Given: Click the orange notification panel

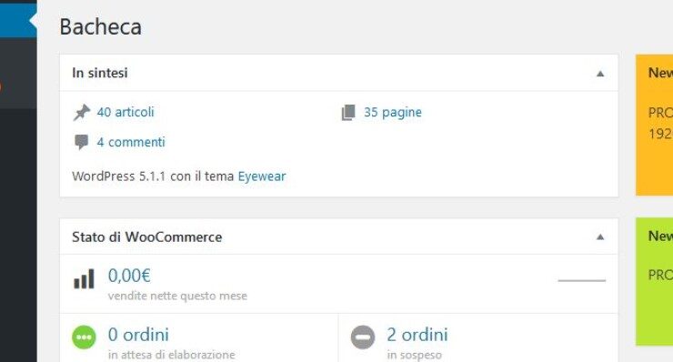Looking at the screenshot, I should click(x=654, y=125).
